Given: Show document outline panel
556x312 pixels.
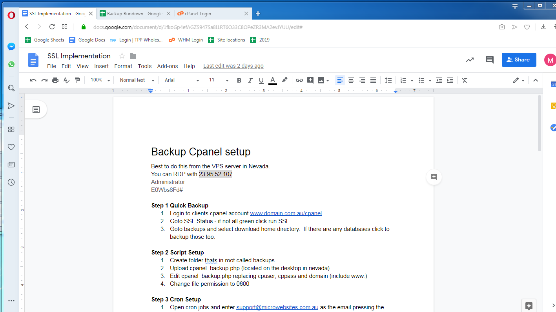Looking at the screenshot, I should (x=36, y=110).
